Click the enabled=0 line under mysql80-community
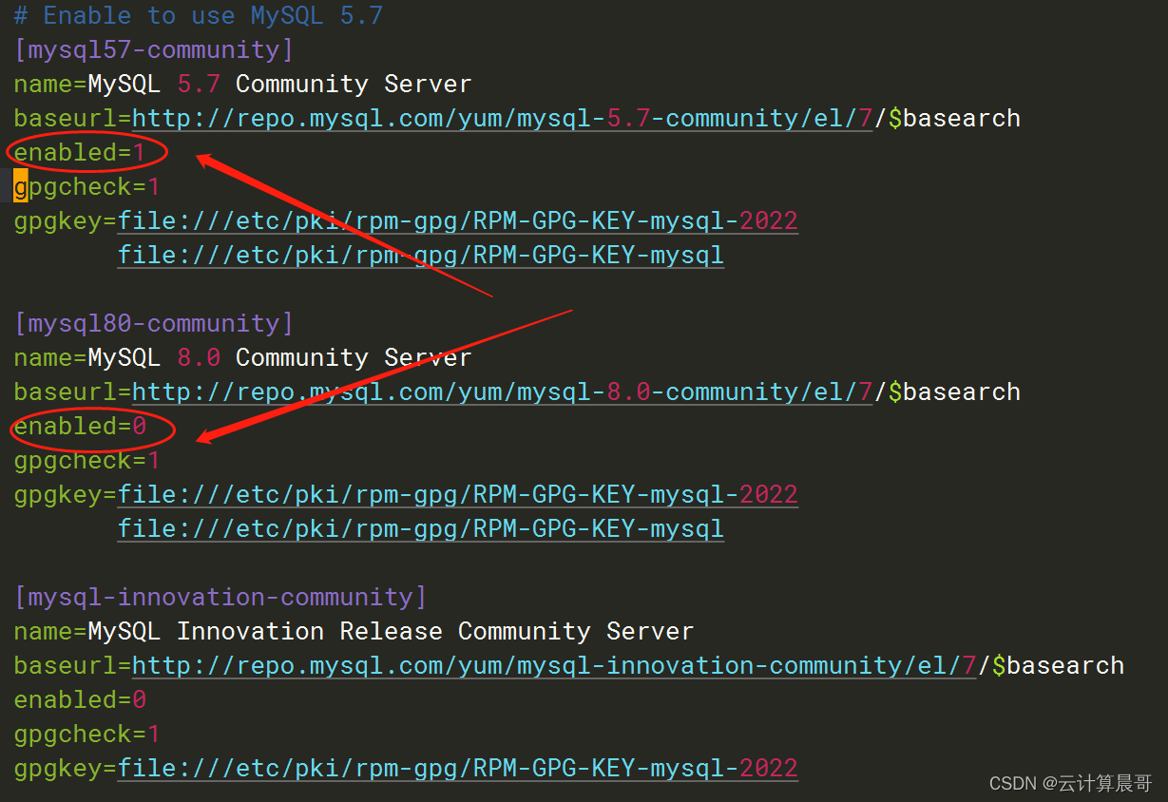1168x802 pixels. pyautogui.click(x=80, y=426)
